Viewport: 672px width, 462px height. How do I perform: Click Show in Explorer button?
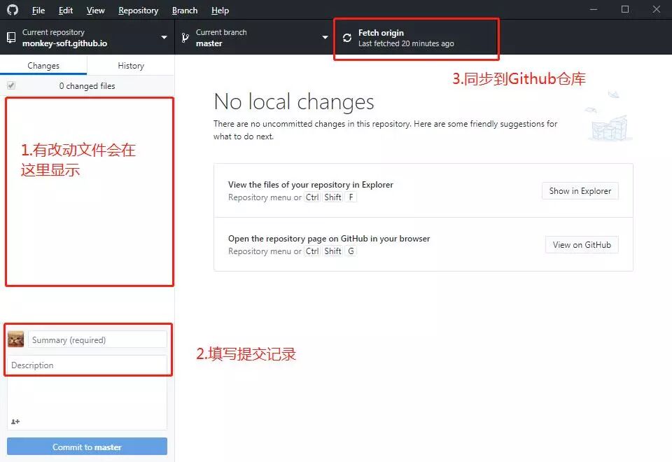click(x=580, y=190)
